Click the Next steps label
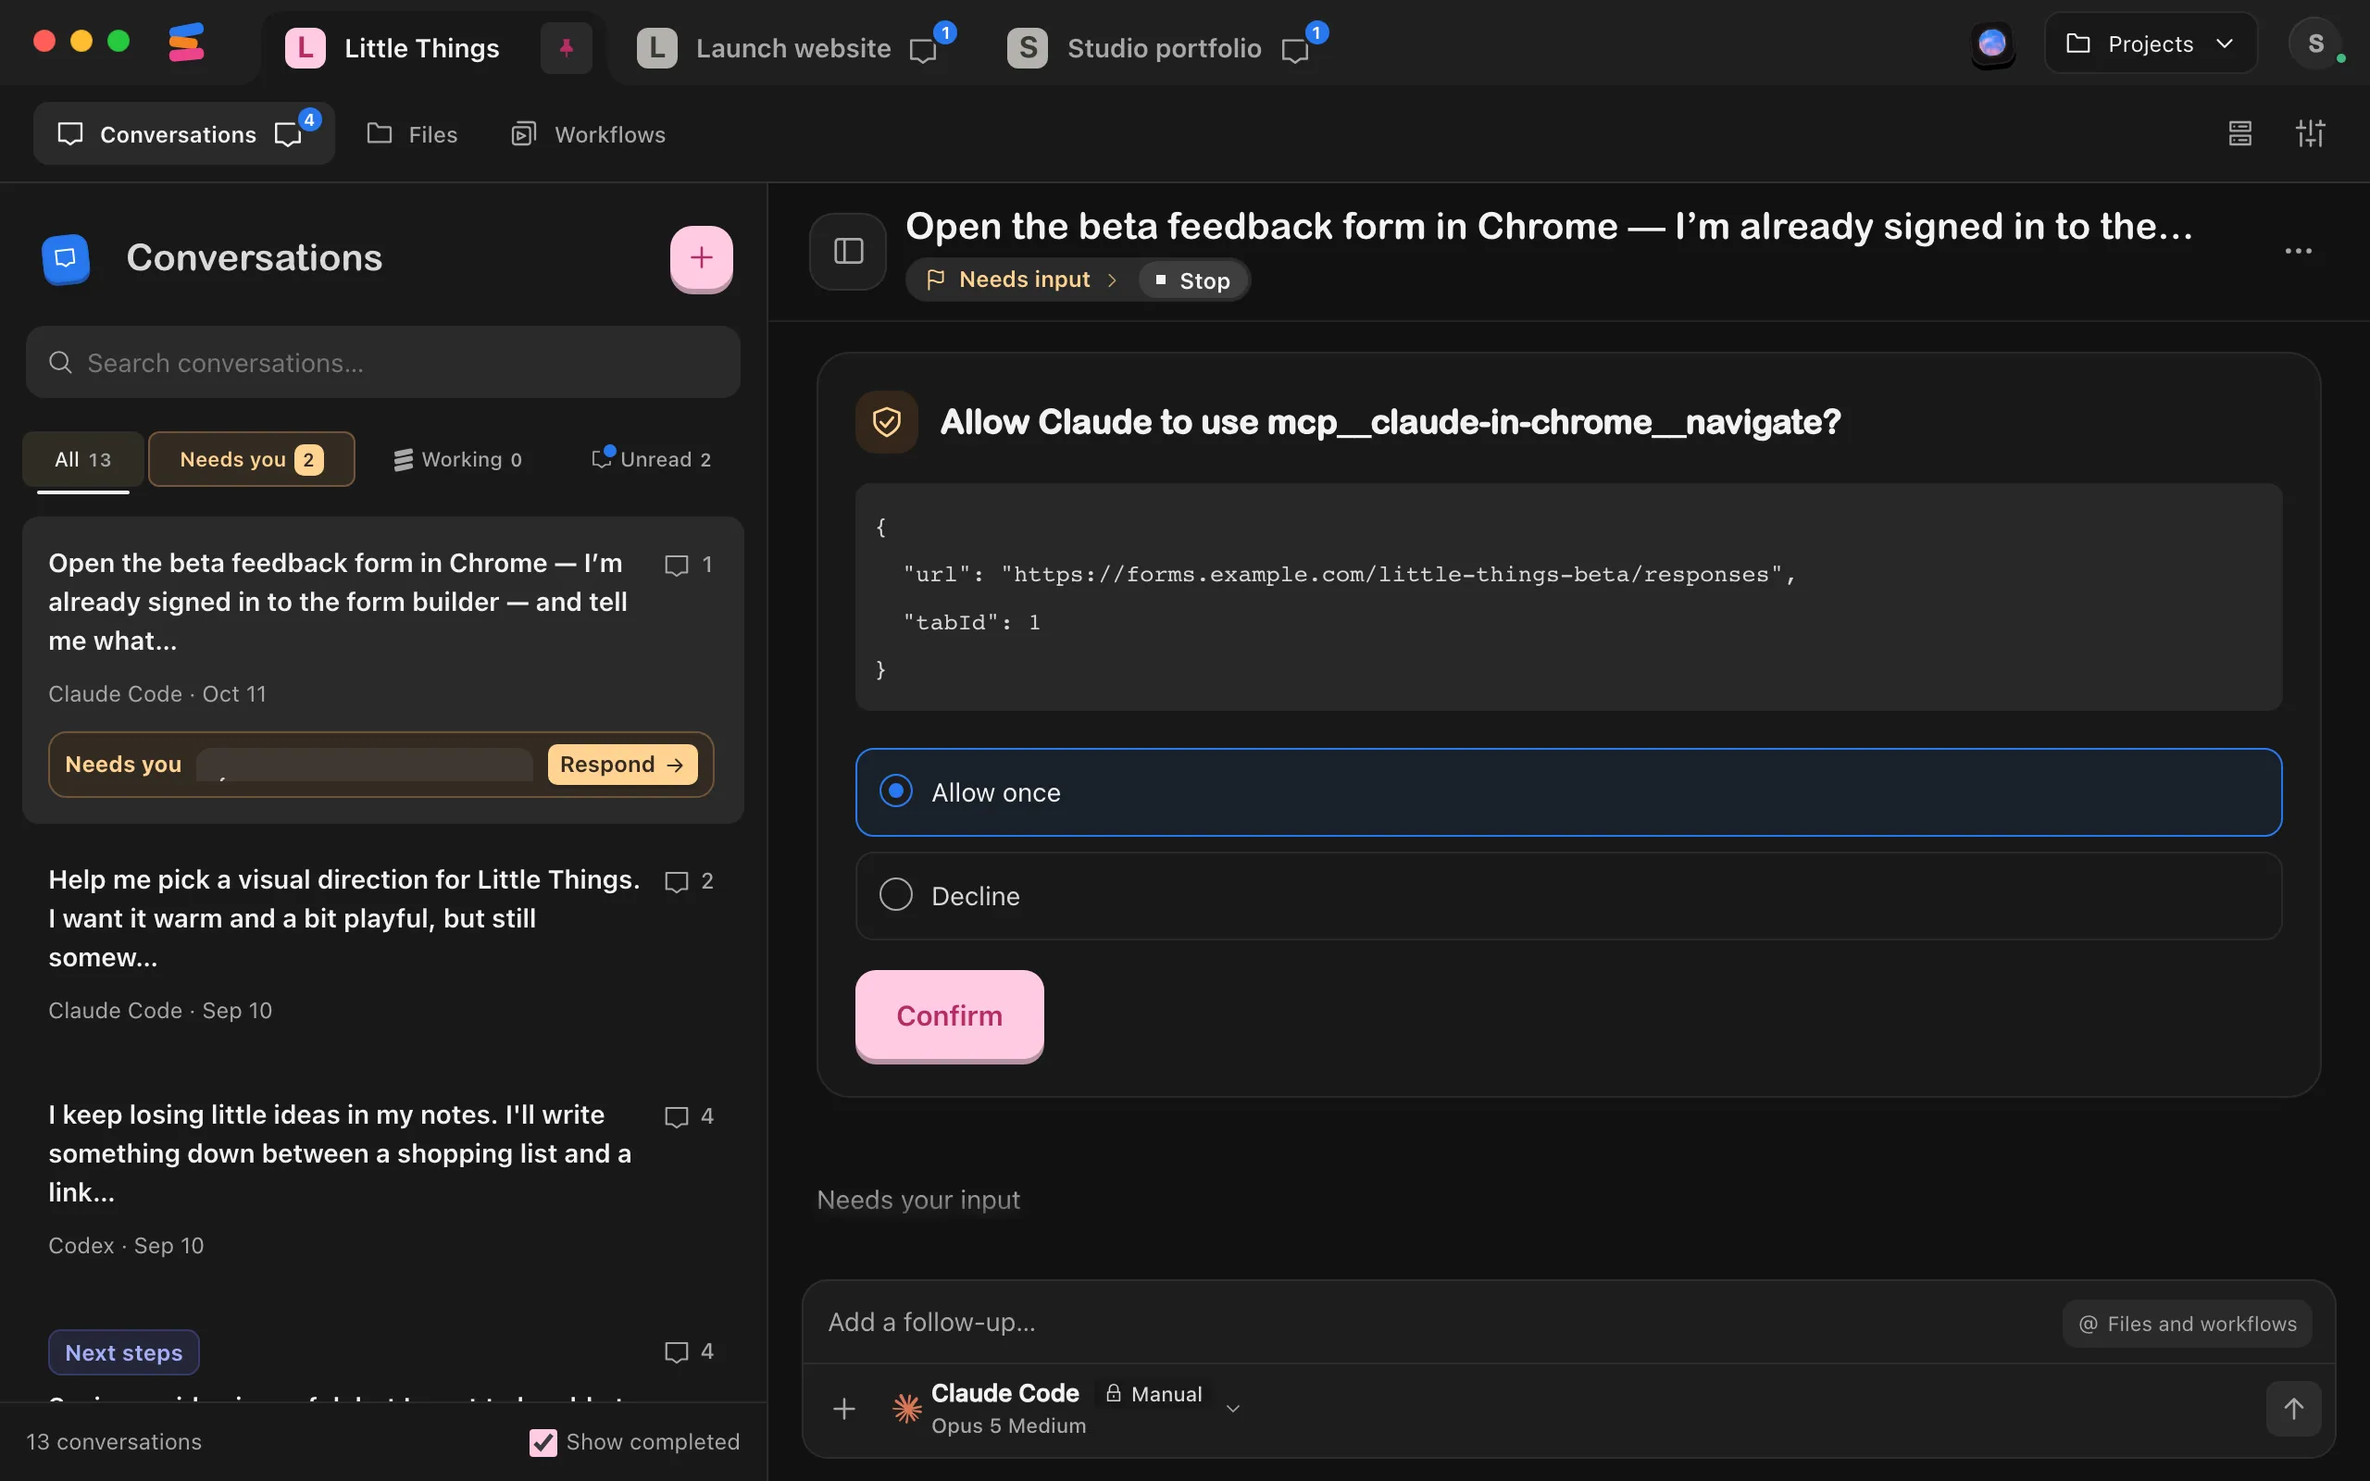The image size is (2370, 1481). click(x=124, y=1352)
